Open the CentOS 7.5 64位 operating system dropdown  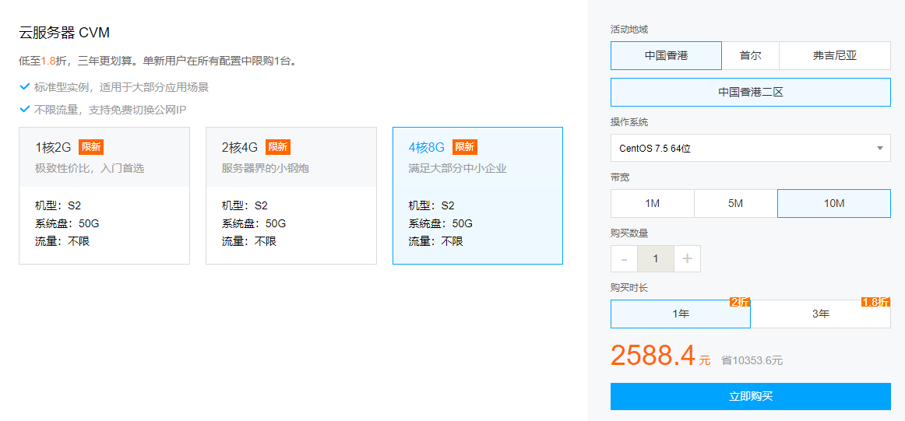[750, 148]
